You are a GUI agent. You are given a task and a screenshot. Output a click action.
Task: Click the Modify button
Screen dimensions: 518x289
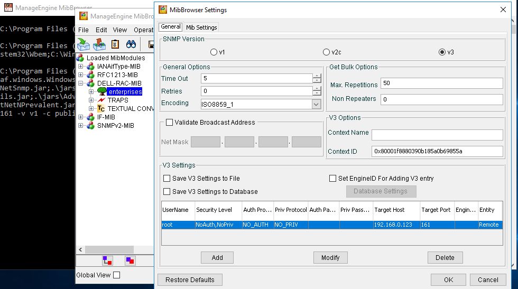point(330,258)
